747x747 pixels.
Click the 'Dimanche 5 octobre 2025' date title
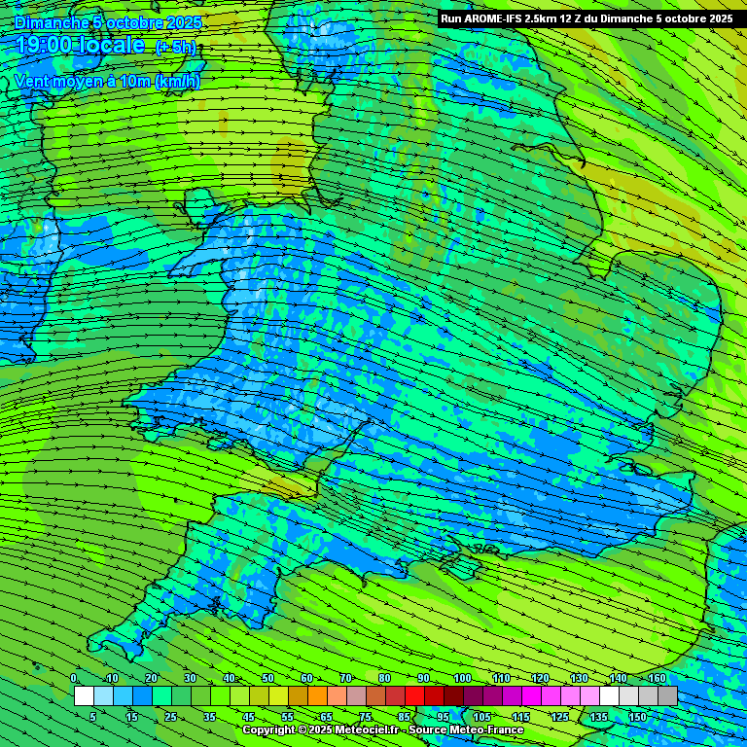click(x=108, y=22)
